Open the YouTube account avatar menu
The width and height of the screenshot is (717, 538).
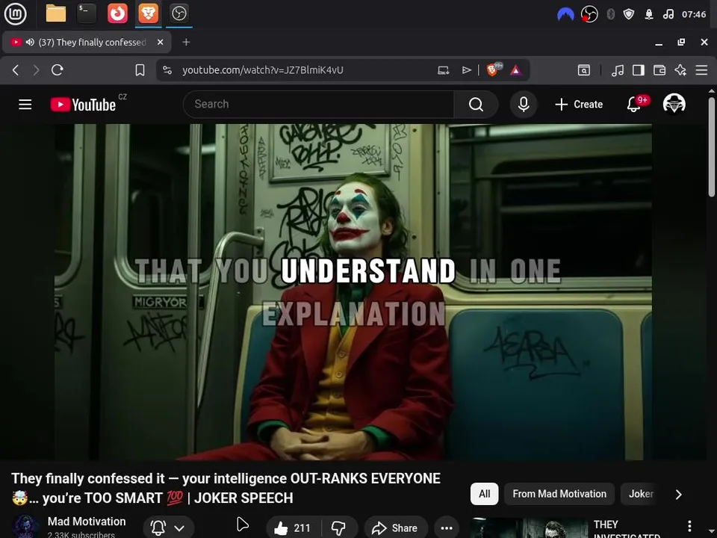(674, 104)
